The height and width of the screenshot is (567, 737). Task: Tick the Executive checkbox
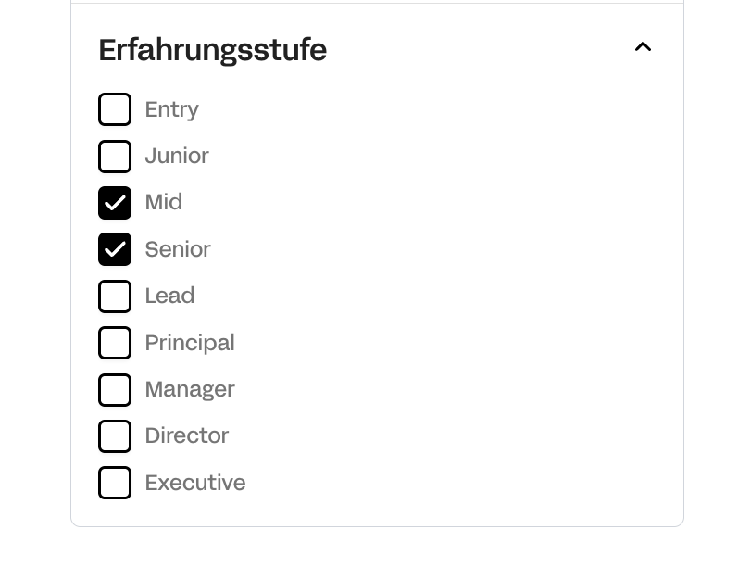click(115, 483)
